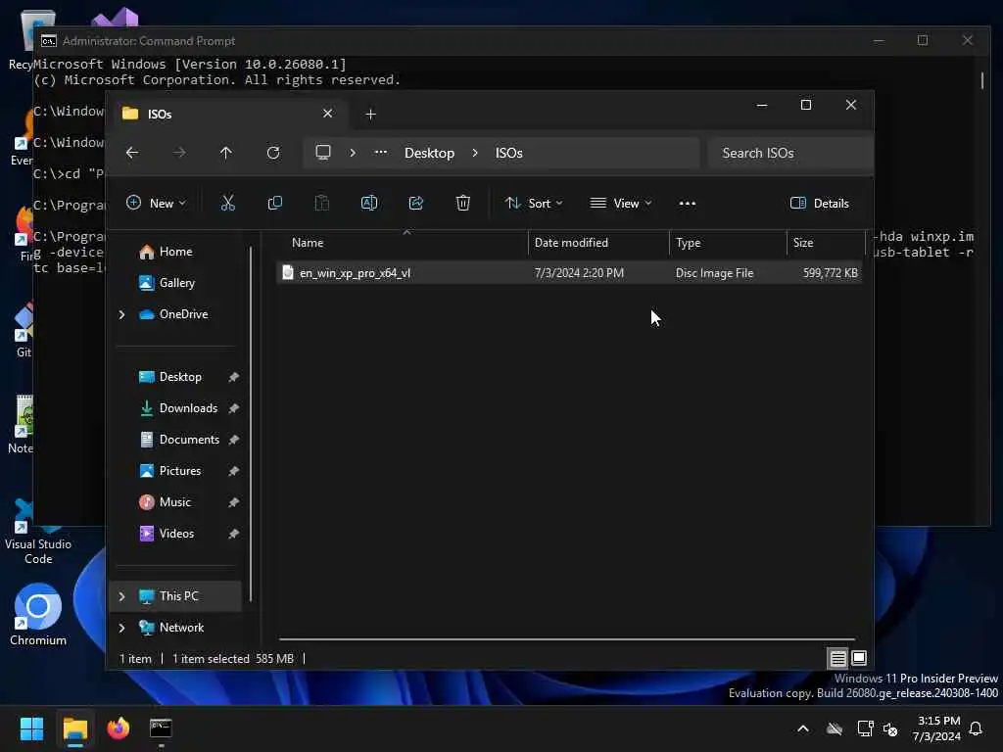Sort by Size column header
Viewport: 1003px width, 752px height.
point(825,243)
